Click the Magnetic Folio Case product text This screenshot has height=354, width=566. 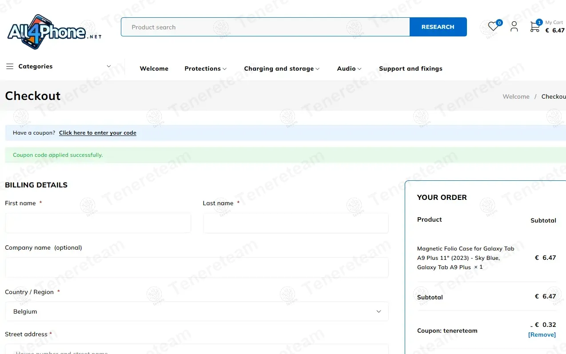point(466,258)
